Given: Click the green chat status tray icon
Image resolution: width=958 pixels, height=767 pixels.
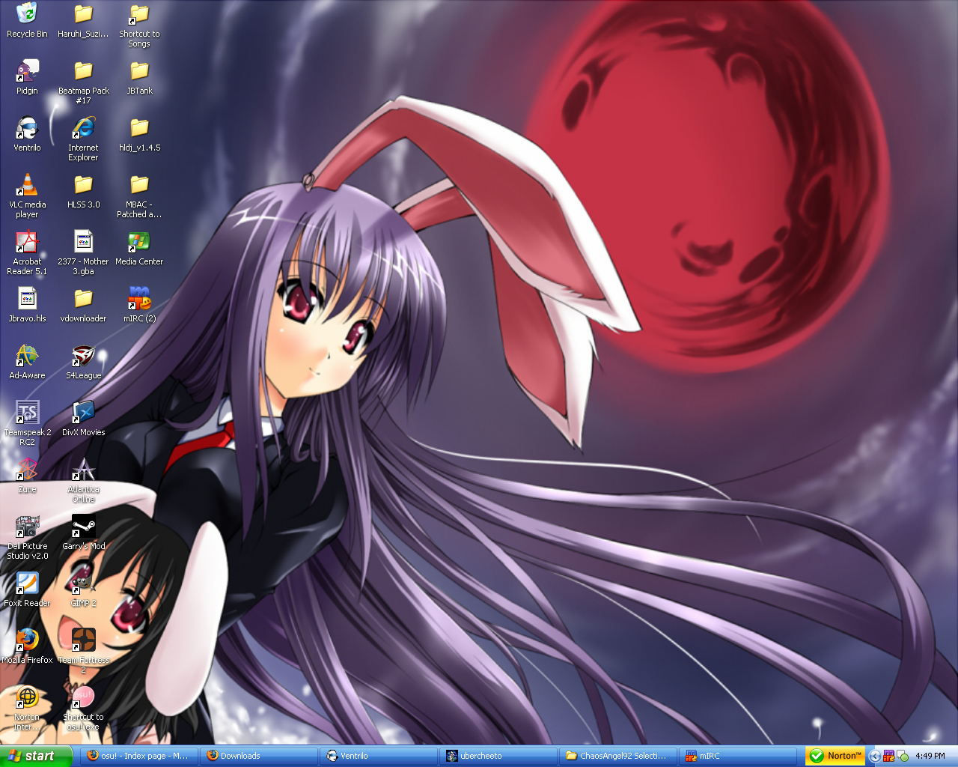Looking at the screenshot, I should click(x=903, y=757).
